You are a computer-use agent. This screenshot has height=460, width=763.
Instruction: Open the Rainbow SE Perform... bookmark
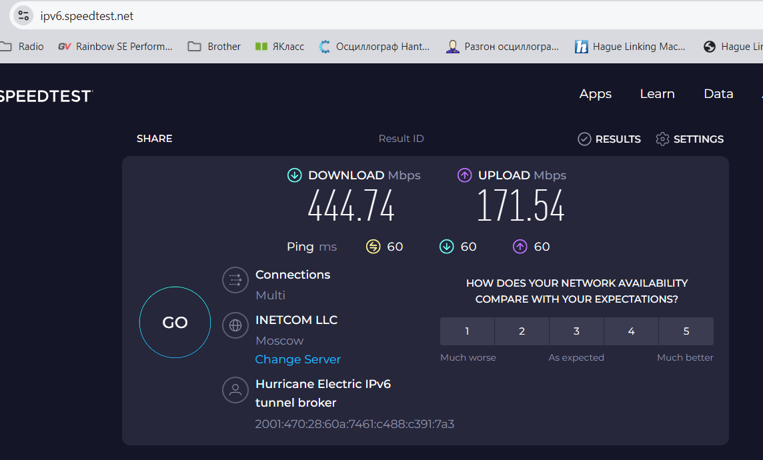point(115,47)
